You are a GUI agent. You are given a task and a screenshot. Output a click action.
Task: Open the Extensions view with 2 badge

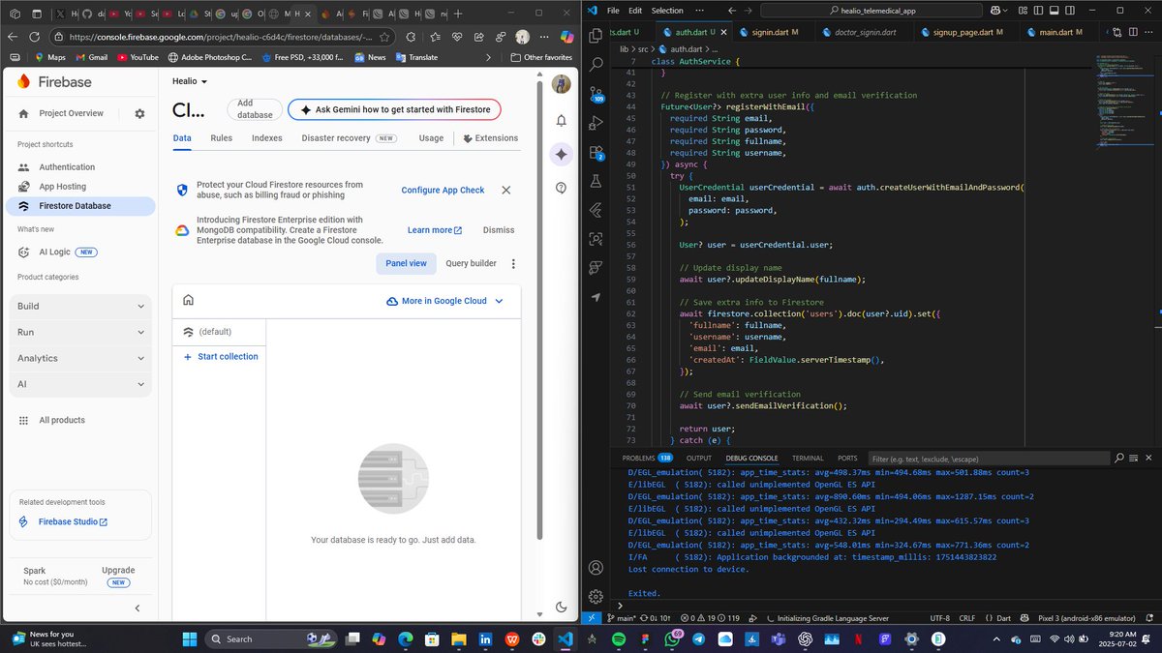point(596,152)
